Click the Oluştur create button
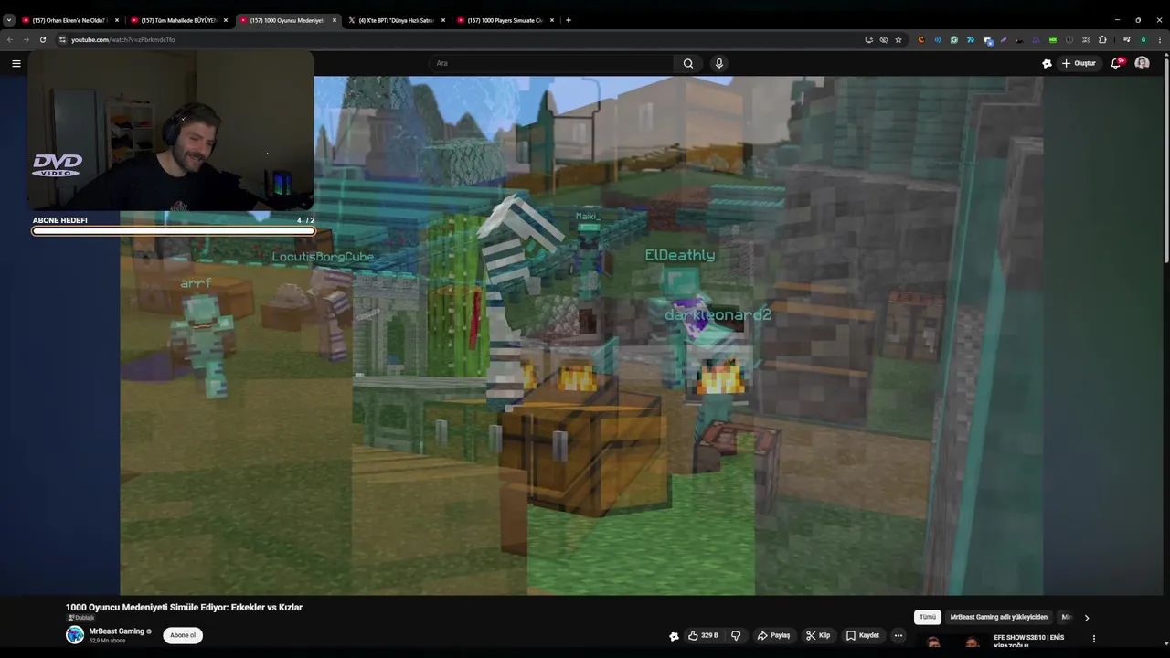 coord(1079,63)
